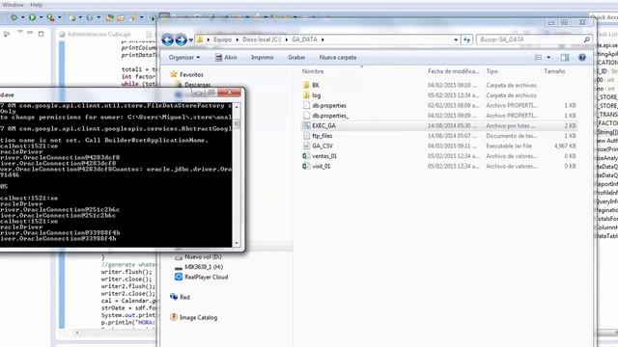Open the Debug configurations dropdown arrow

tap(22, 17)
